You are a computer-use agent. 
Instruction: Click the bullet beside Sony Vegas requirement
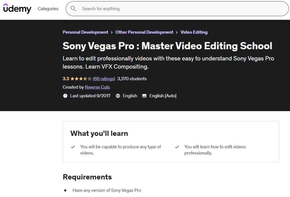coord(65,190)
